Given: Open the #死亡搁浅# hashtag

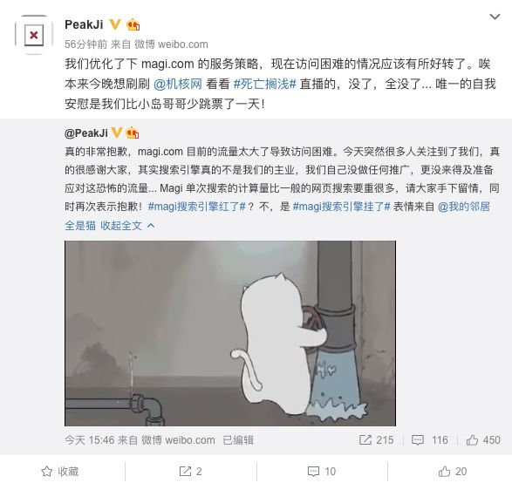Looking at the screenshot, I should [265, 84].
